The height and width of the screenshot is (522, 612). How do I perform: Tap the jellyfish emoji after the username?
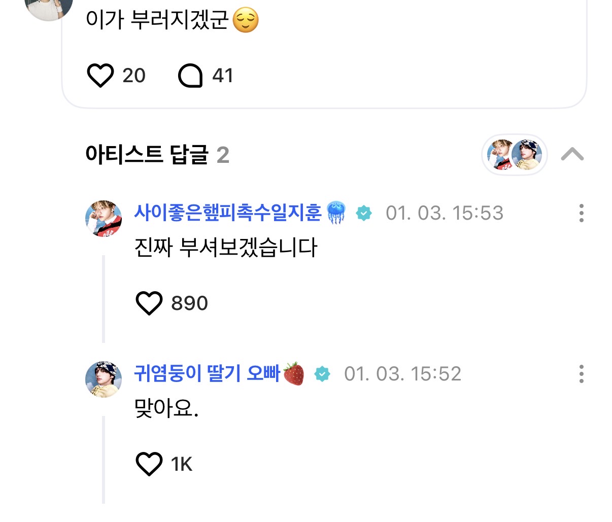tap(336, 213)
